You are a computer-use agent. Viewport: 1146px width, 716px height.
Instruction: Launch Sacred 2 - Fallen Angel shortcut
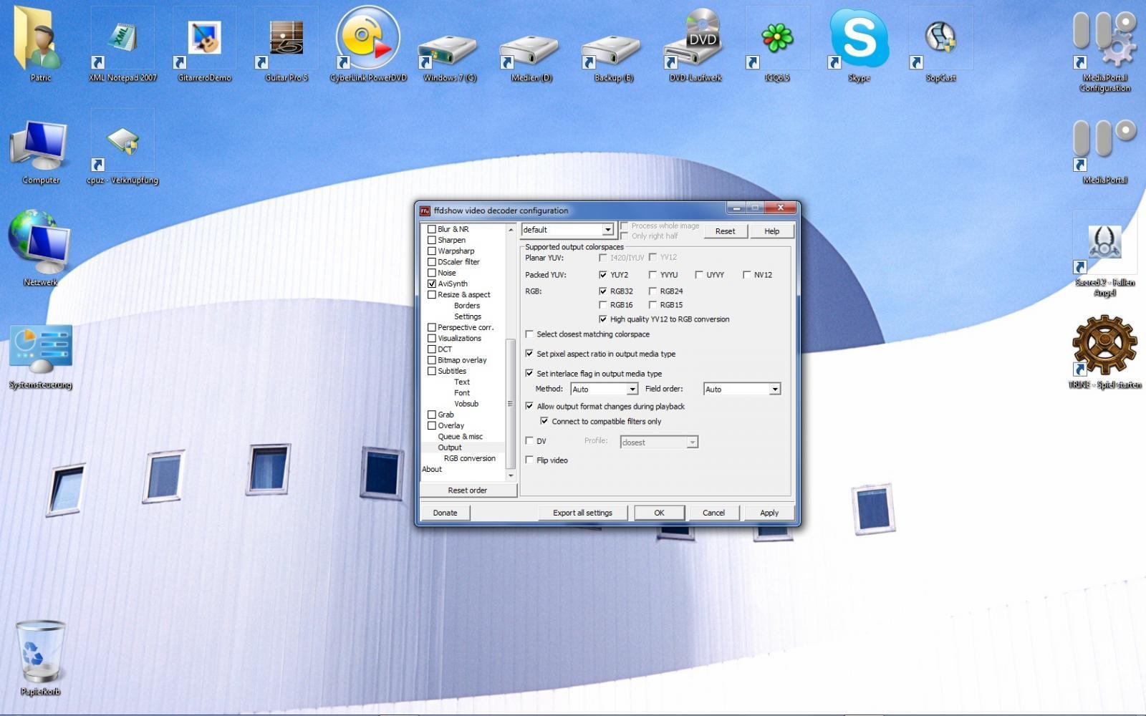coord(1105,256)
